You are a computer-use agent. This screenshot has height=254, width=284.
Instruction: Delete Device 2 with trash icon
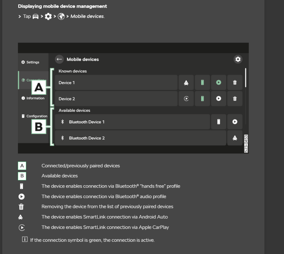(x=235, y=99)
